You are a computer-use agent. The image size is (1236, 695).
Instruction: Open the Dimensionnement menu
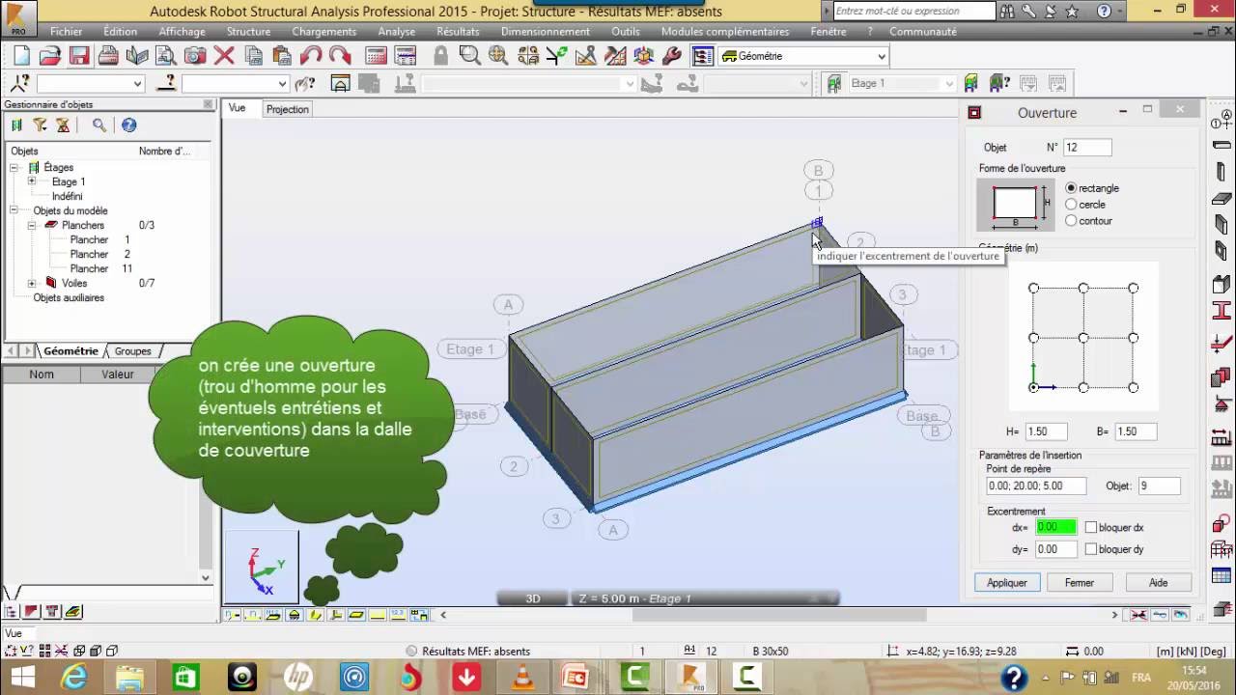[546, 32]
